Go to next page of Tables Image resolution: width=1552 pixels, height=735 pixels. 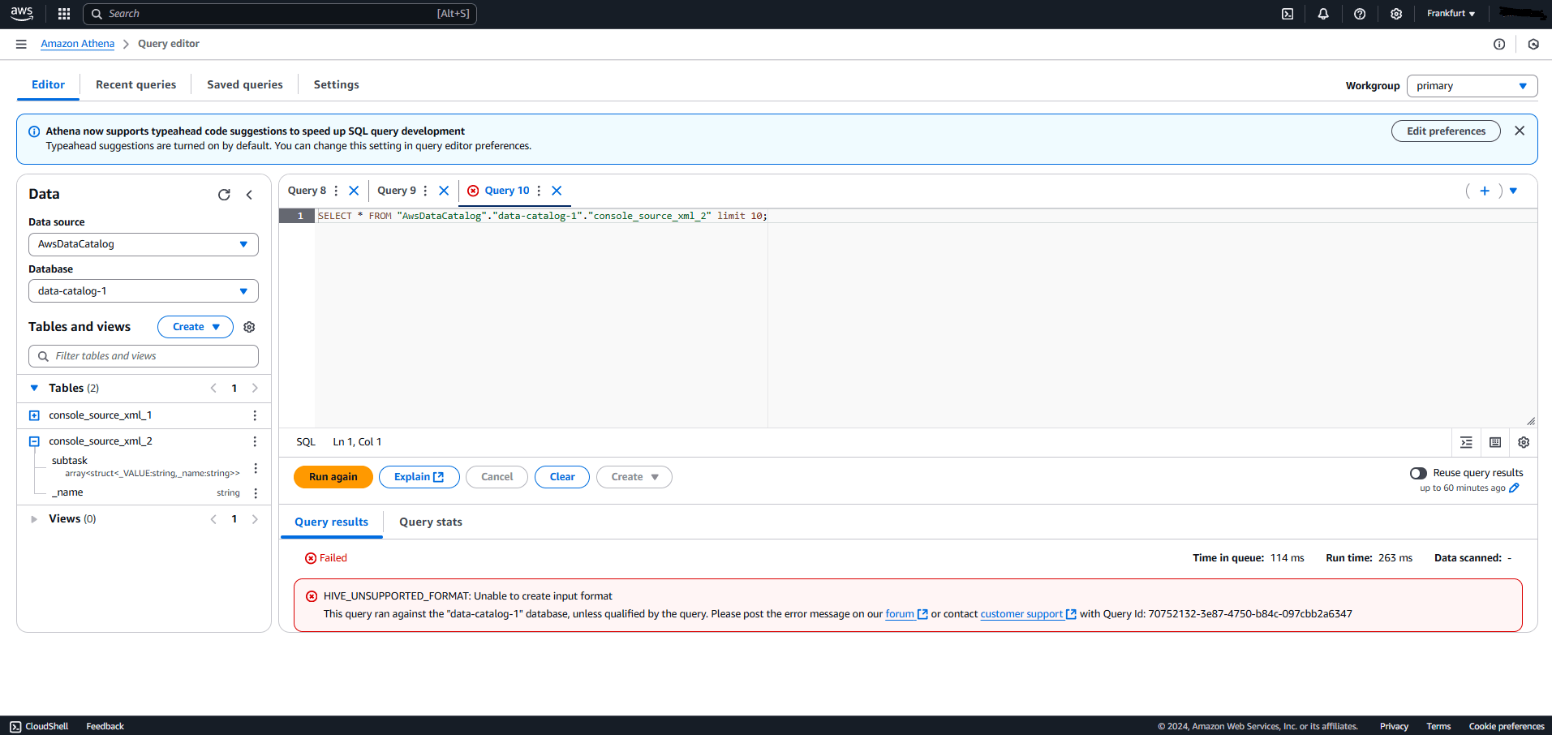click(255, 389)
